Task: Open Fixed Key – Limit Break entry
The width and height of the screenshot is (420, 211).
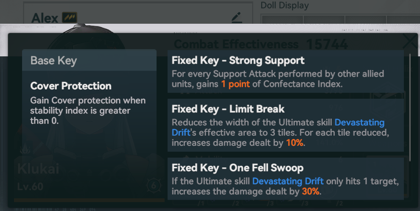Action: pos(286,125)
